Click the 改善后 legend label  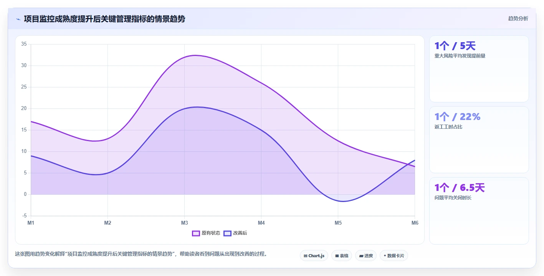pos(240,233)
